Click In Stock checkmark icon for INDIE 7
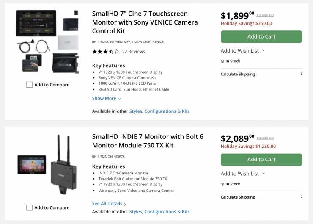 222,184
